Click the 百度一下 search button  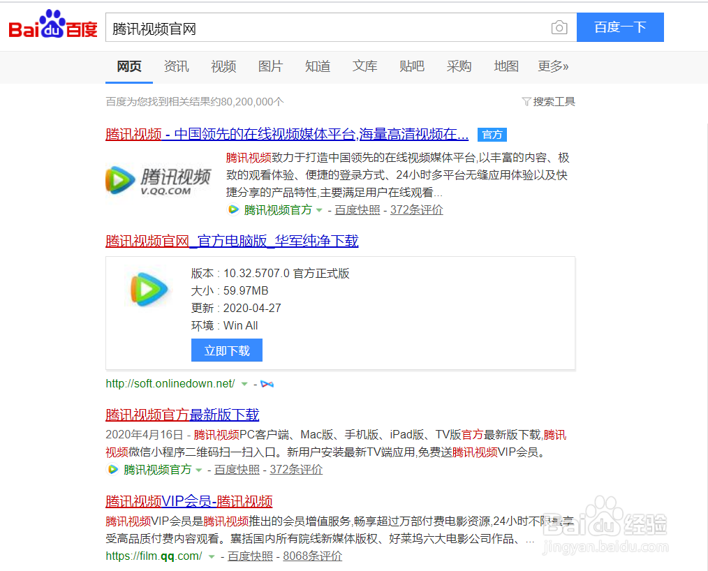tap(620, 27)
